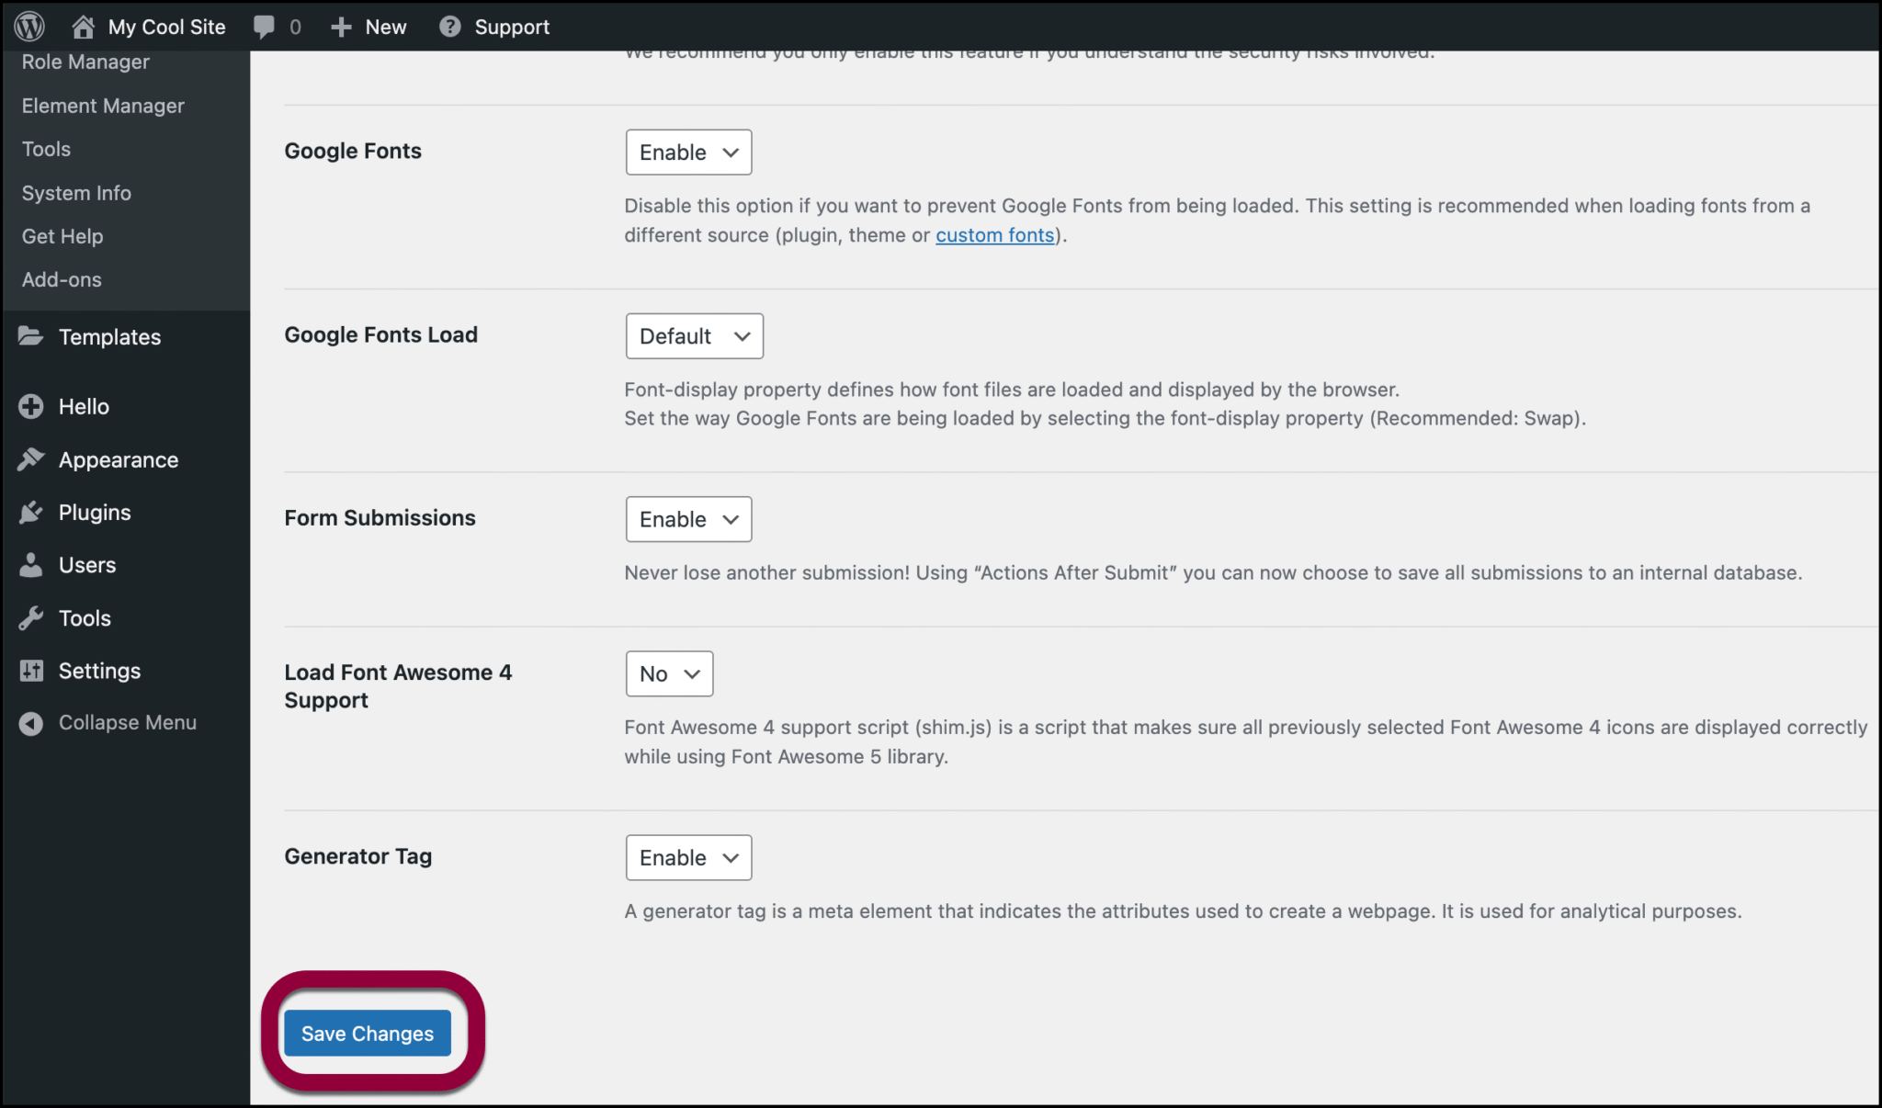This screenshot has width=1882, height=1108.
Task: Open the Form Submissions dropdown
Action: pyautogui.click(x=687, y=519)
